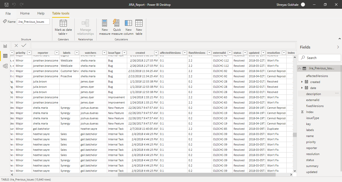Cancel formula entry with the X button
The image size is (342, 182).
[16, 45]
